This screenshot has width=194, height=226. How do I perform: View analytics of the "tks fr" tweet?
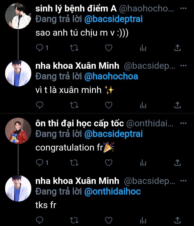coord(143,220)
